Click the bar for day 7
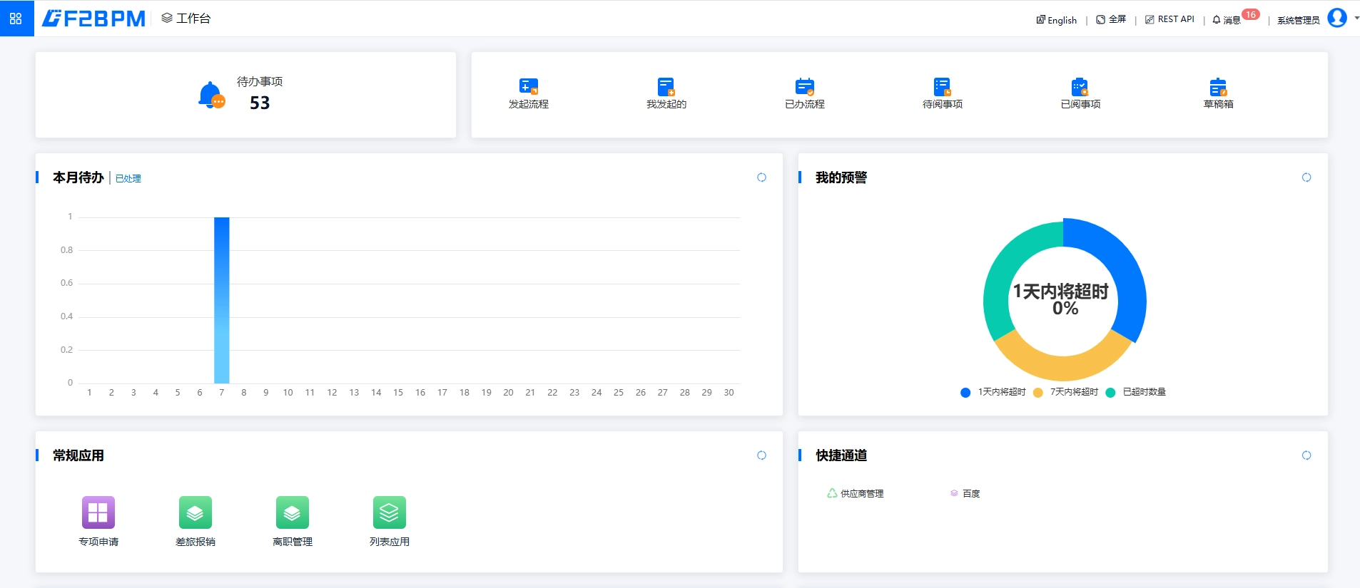This screenshot has width=1360, height=588. [x=222, y=300]
